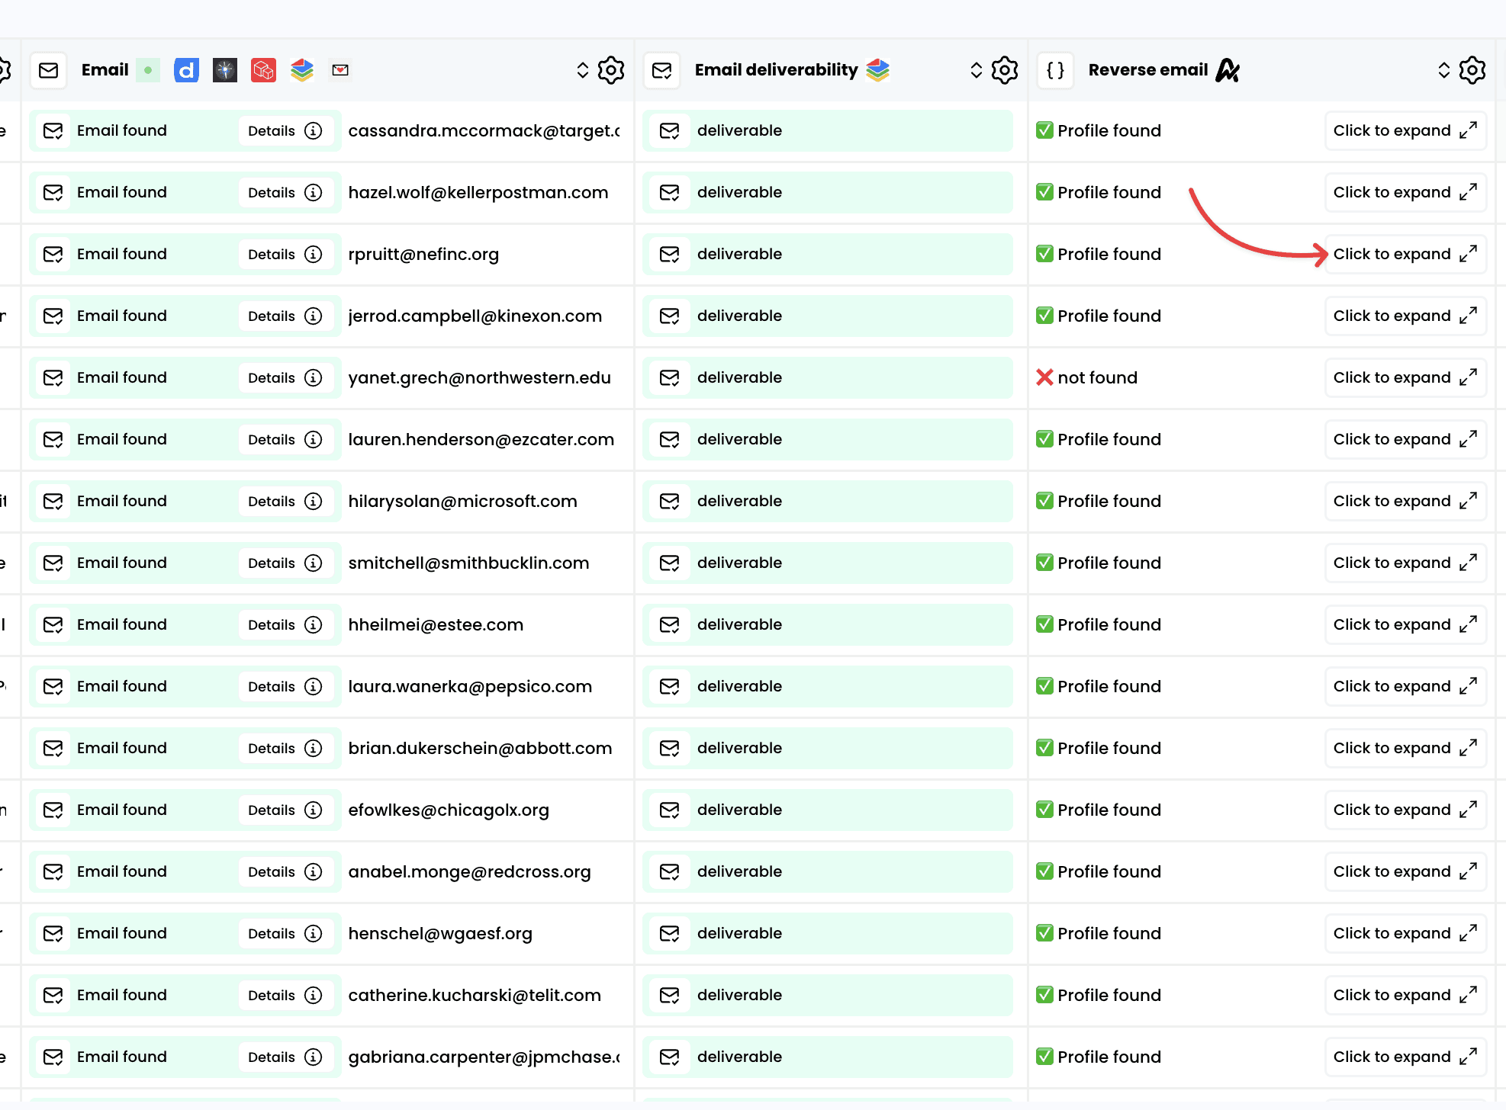Screen dimensions: 1506x1110
Task: Toggle sort arrows on Email column
Action: click(583, 70)
